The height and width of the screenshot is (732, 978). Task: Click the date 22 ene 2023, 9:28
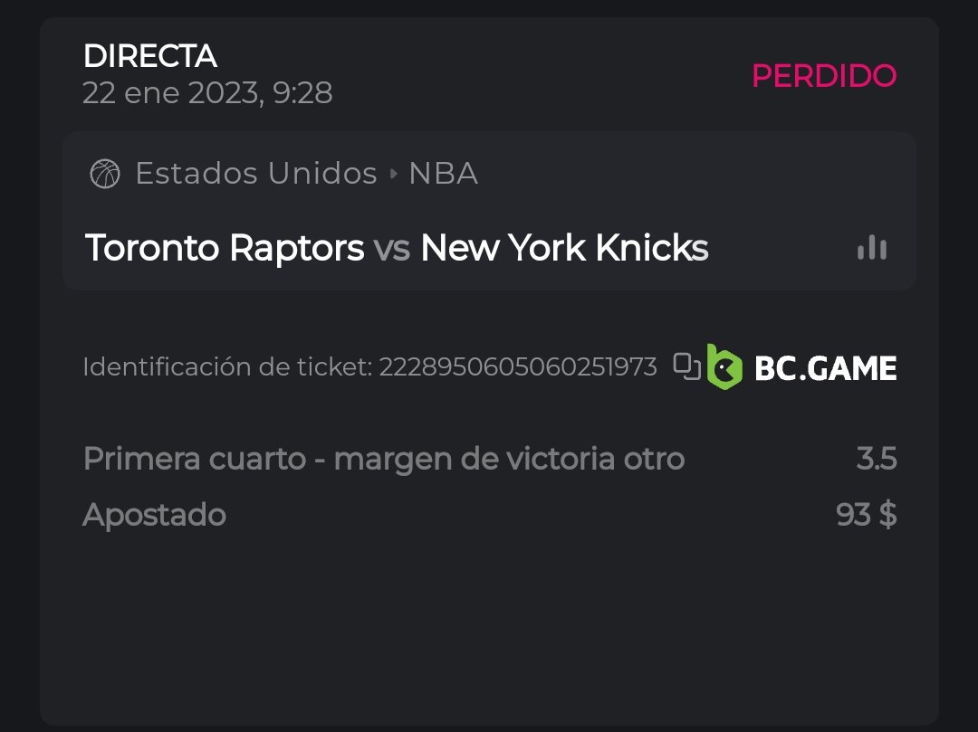click(207, 92)
